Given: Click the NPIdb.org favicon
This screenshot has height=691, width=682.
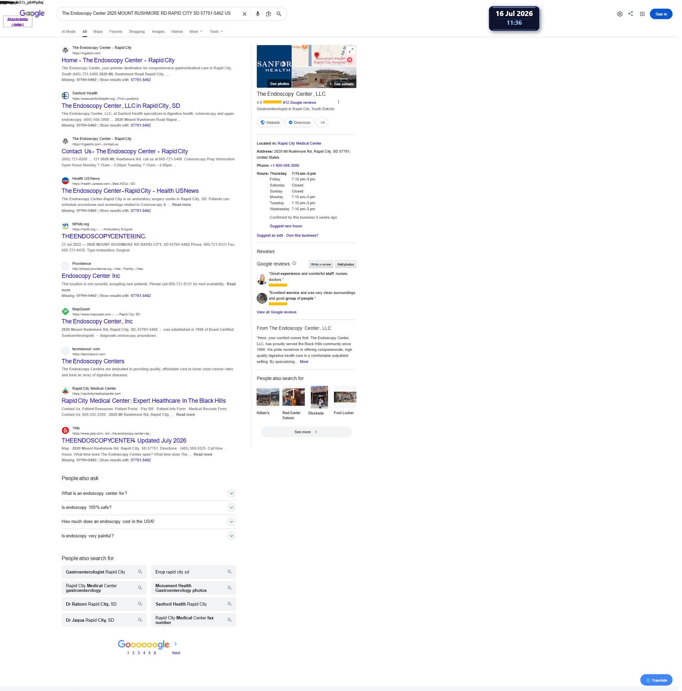Looking at the screenshot, I should tap(65, 226).
